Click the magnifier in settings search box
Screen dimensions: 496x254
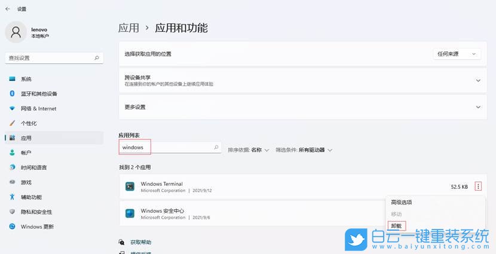[x=96, y=58]
